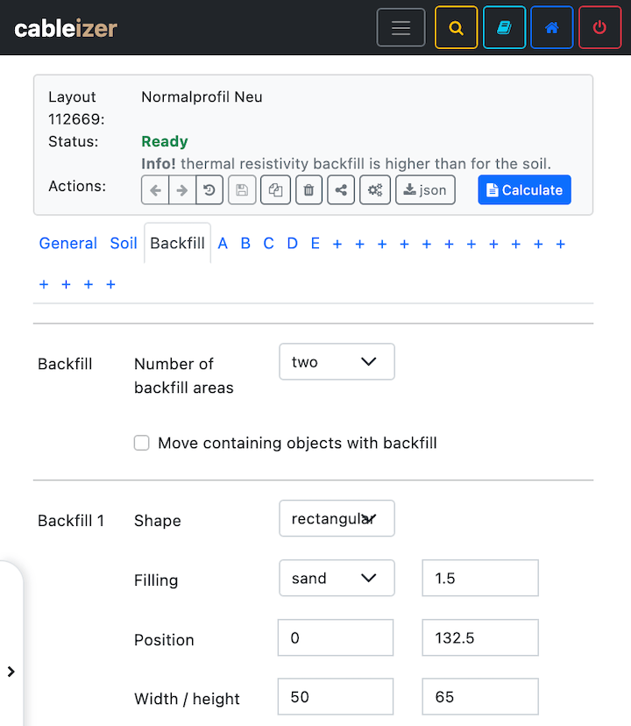Click the back arrow action button
This screenshot has height=726, width=631.
pyautogui.click(x=155, y=190)
